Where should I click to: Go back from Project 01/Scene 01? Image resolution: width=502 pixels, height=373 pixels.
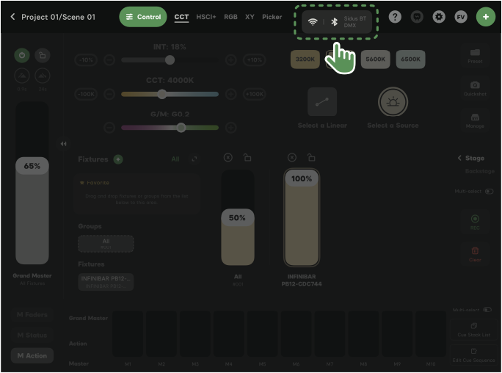point(12,17)
